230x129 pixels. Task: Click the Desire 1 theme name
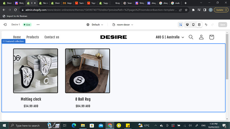16,25
